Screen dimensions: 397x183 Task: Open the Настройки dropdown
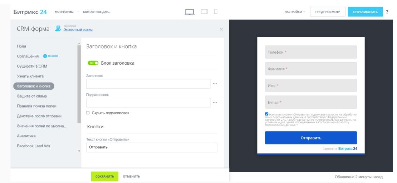coord(294,12)
